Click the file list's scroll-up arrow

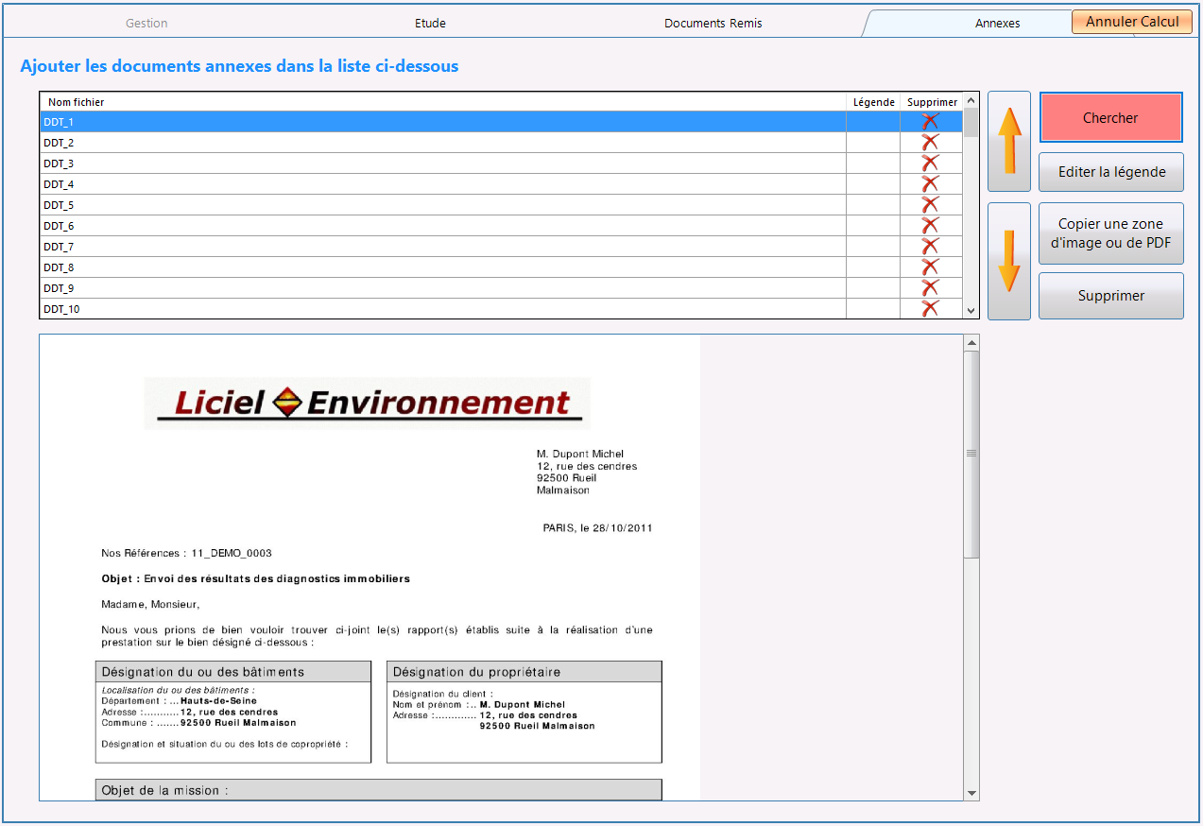971,101
